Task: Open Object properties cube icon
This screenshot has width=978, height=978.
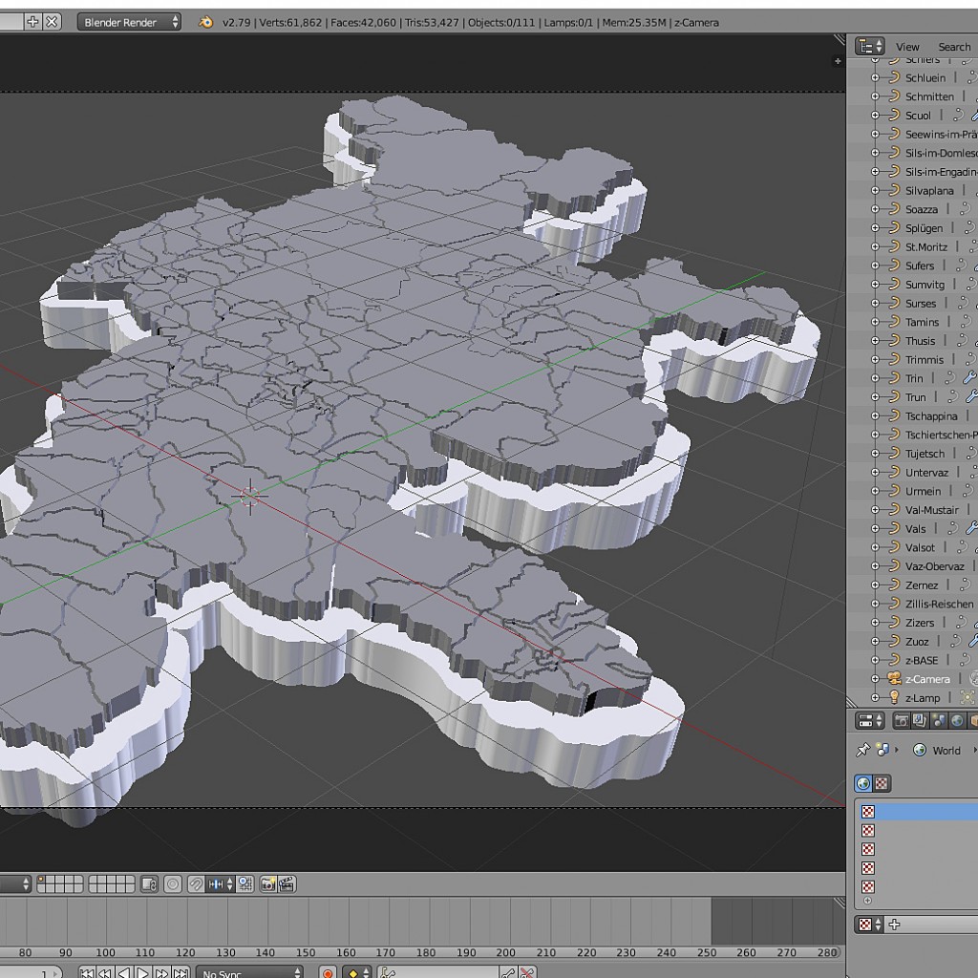Action: click(973, 721)
